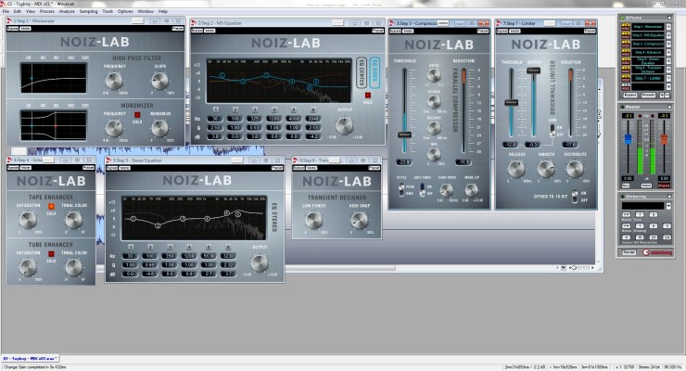The width and height of the screenshot is (686, 371).
Task: Open Preset in the Step 2 MS-Equalizer window
Action: [x=377, y=31]
